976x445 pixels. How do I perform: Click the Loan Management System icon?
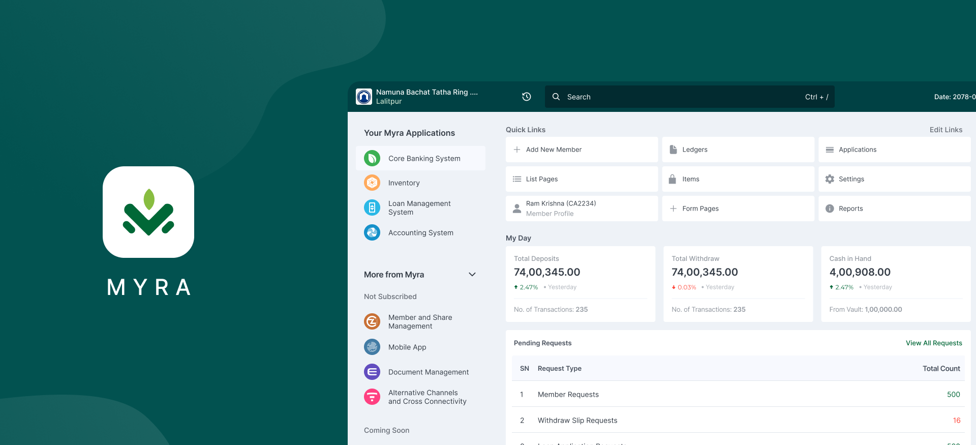point(372,207)
